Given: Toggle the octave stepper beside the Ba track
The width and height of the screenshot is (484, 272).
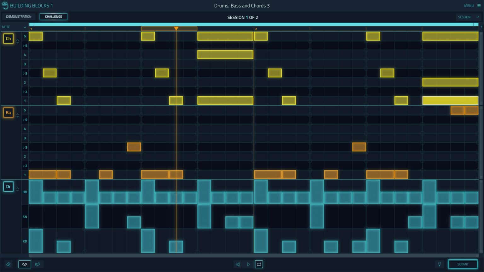Looking at the screenshot, I should click(17, 115).
